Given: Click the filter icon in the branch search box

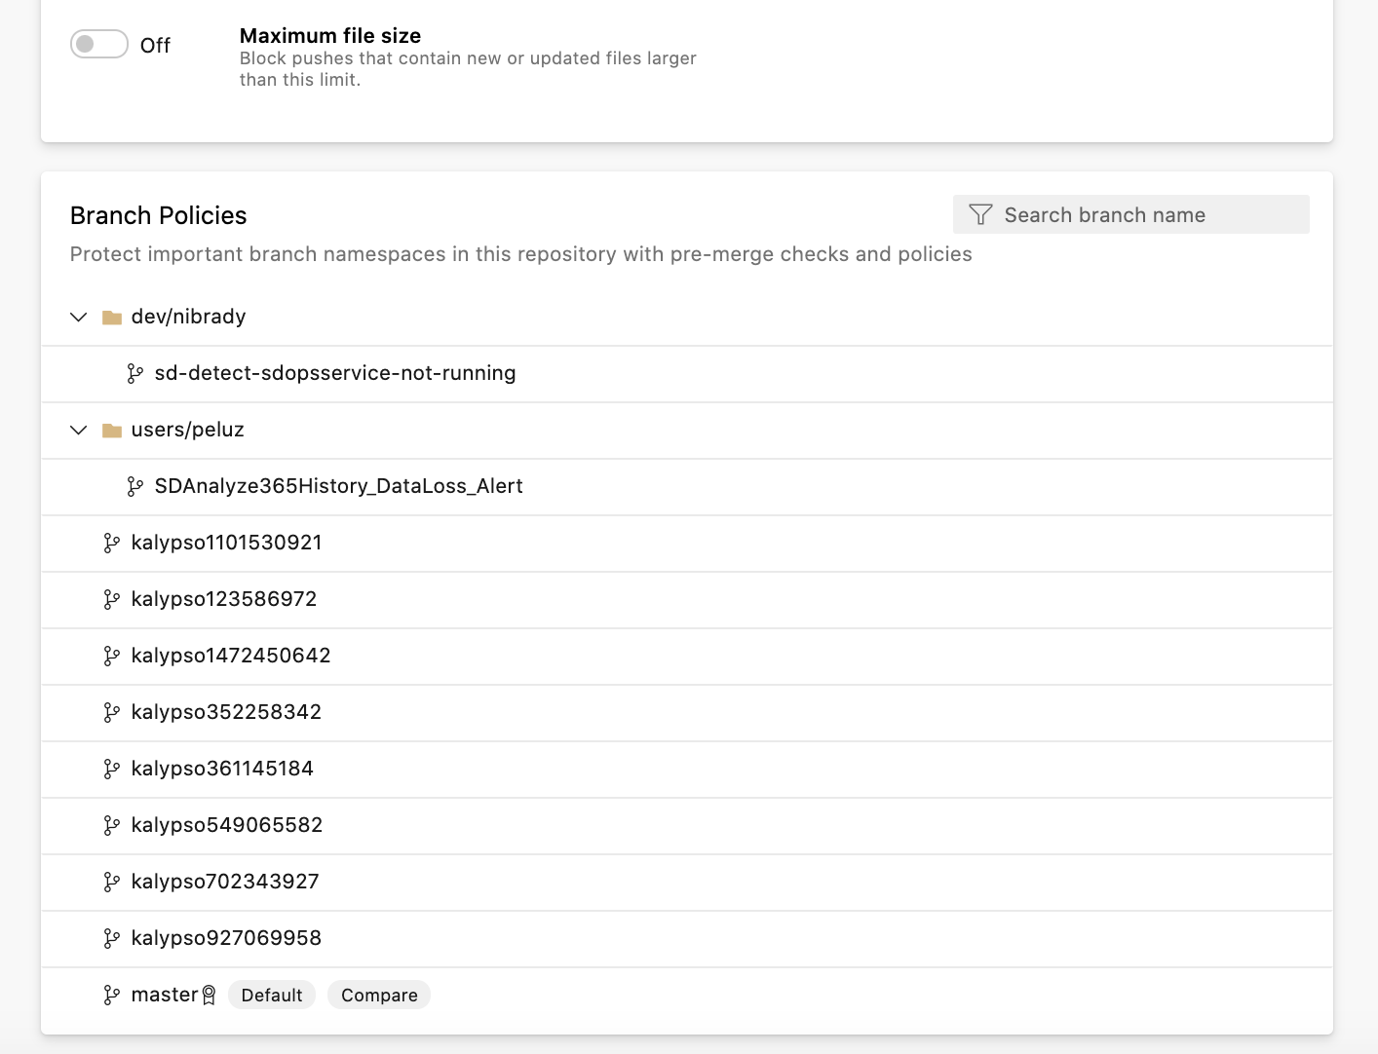Looking at the screenshot, I should 980,214.
